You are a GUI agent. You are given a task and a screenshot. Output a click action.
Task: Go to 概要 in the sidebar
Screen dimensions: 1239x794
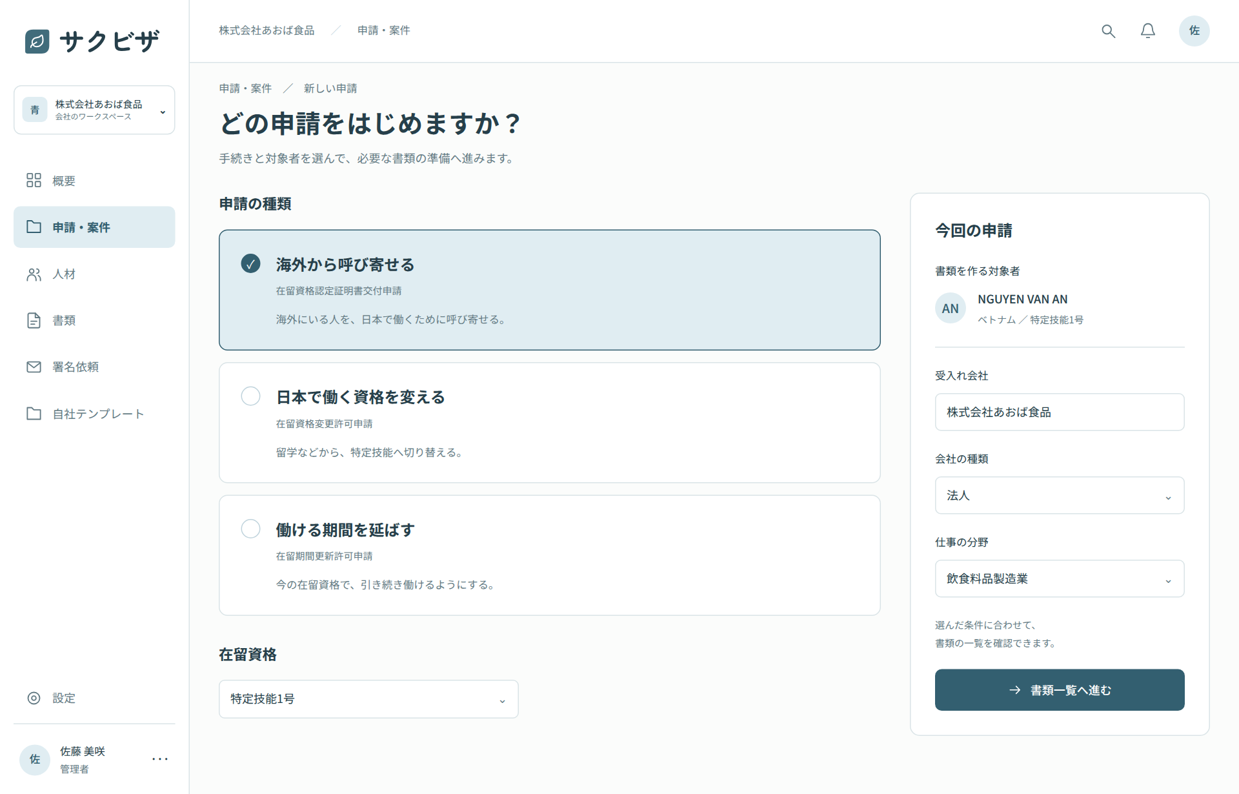[94, 181]
